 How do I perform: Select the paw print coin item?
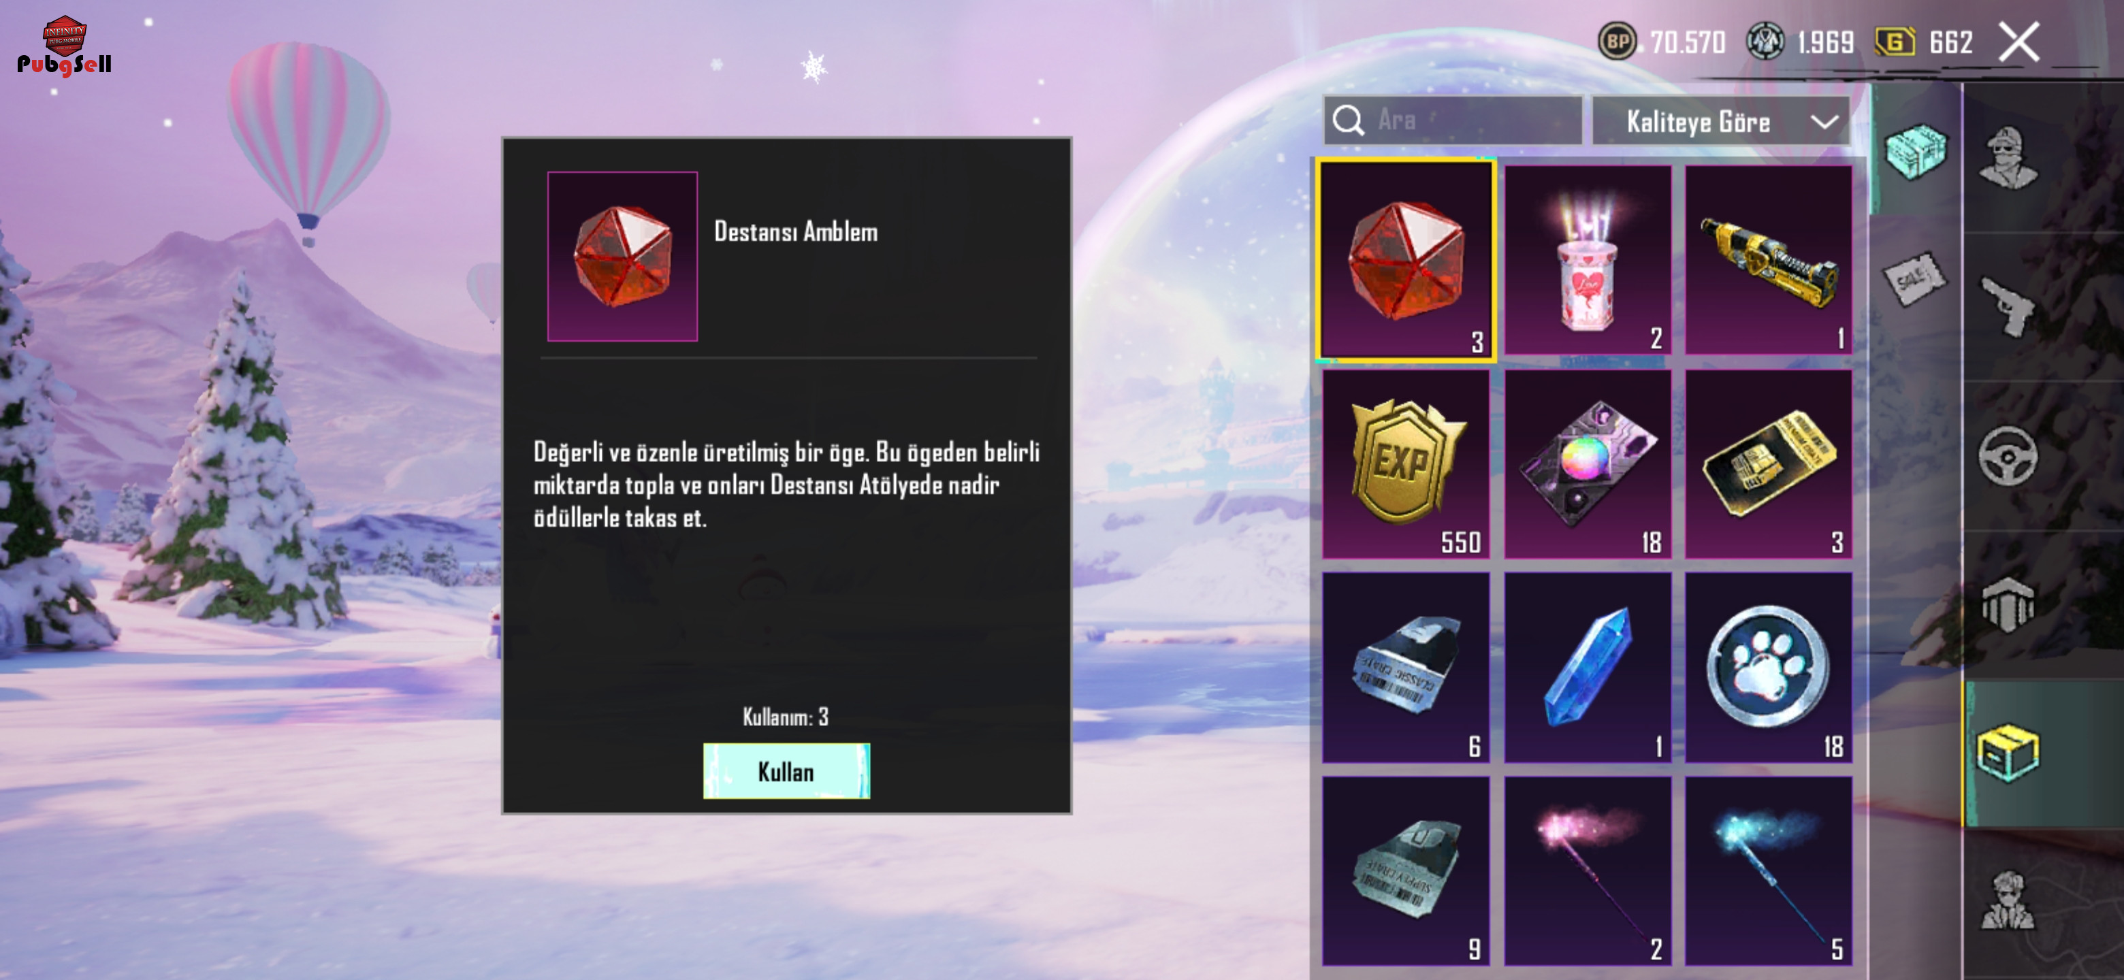click(1769, 668)
